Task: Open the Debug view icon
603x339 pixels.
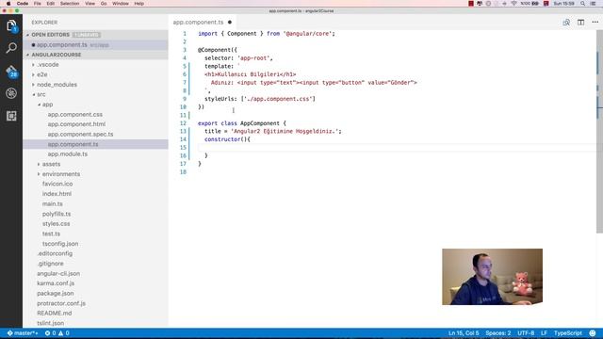Action: coord(11,93)
